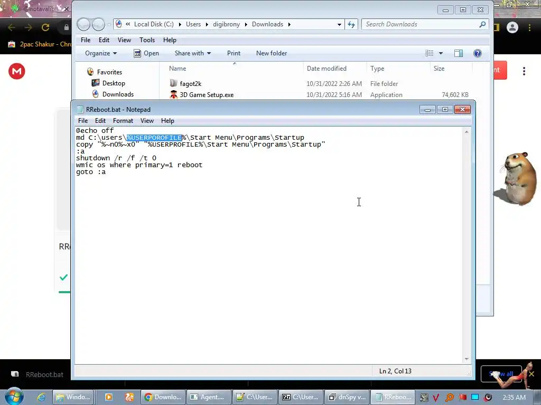Viewport: 541px width, 405px height.
Task: Click Open button in Explorer toolbar
Action: (x=146, y=53)
